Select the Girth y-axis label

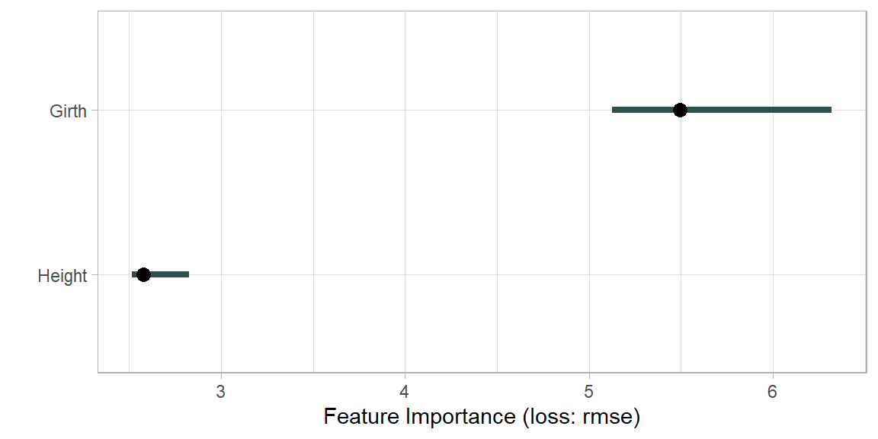[x=69, y=111]
